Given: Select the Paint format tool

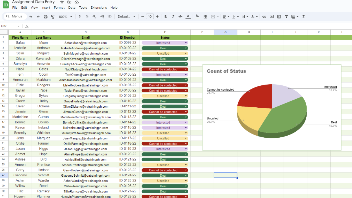Looking at the screenshot, I should click(x=53, y=17).
